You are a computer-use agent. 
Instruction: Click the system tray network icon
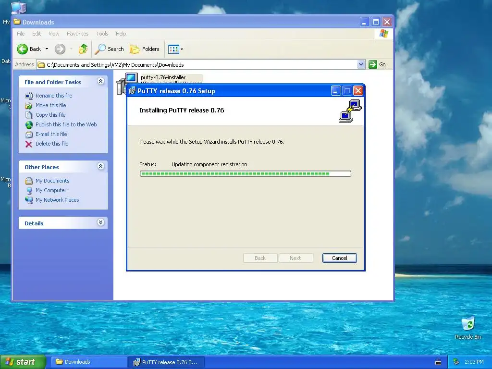456,362
